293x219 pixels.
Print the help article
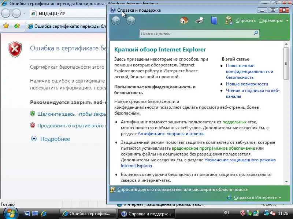tap(199, 20)
